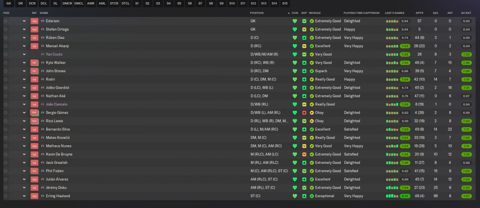The image size is (480, 208).
Task: Toggle picked checkmark for Sergio Gómez
Action: click(x=5, y=113)
